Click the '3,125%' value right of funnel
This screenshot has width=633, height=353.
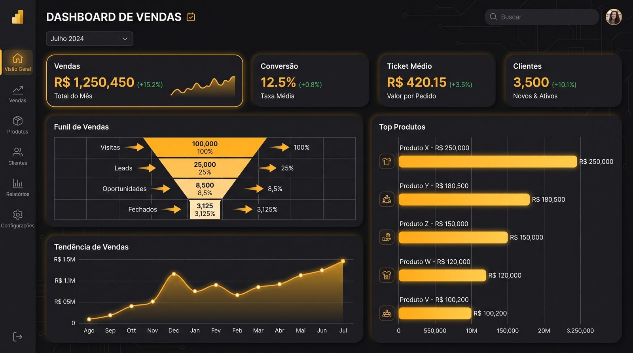(x=267, y=210)
